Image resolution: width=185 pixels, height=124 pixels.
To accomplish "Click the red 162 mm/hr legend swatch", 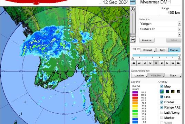I will (x=135, y=98).
